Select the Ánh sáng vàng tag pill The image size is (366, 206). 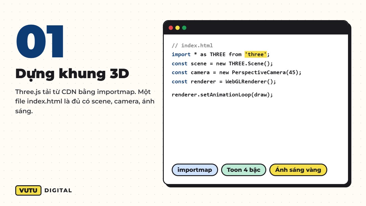click(x=298, y=170)
